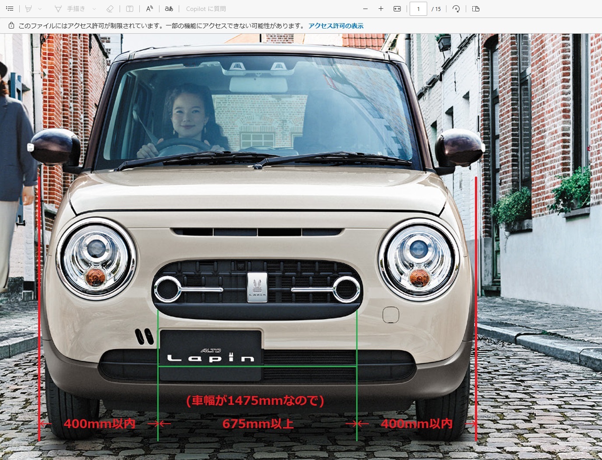This screenshot has width=602, height=460.
Task: Click the Copilot に質問 button
Action: (206, 9)
